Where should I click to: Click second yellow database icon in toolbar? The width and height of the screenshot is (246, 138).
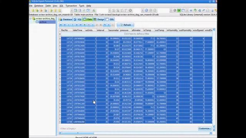(x=37, y=10)
